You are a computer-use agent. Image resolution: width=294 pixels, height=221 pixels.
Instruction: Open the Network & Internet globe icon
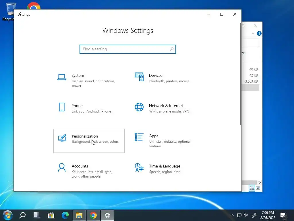pos(139,107)
